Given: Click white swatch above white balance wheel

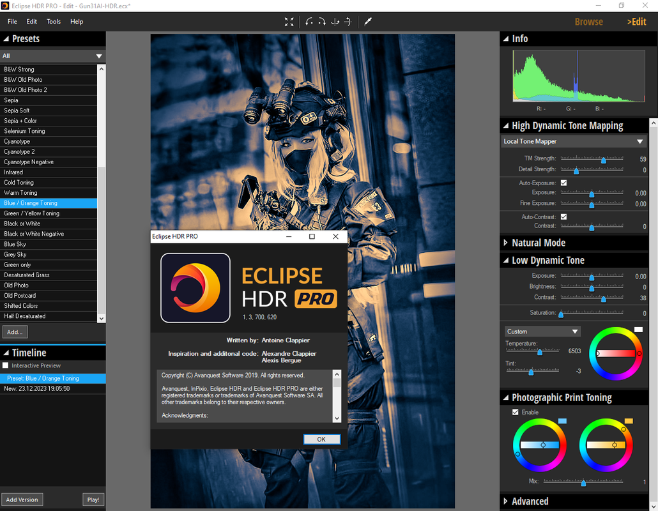Looking at the screenshot, I should pos(638,330).
